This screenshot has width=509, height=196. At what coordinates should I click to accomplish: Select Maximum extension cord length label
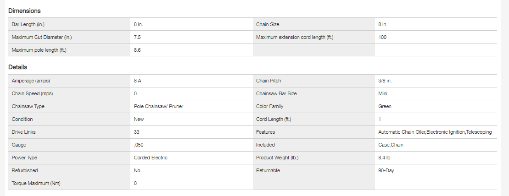point(295,37)
